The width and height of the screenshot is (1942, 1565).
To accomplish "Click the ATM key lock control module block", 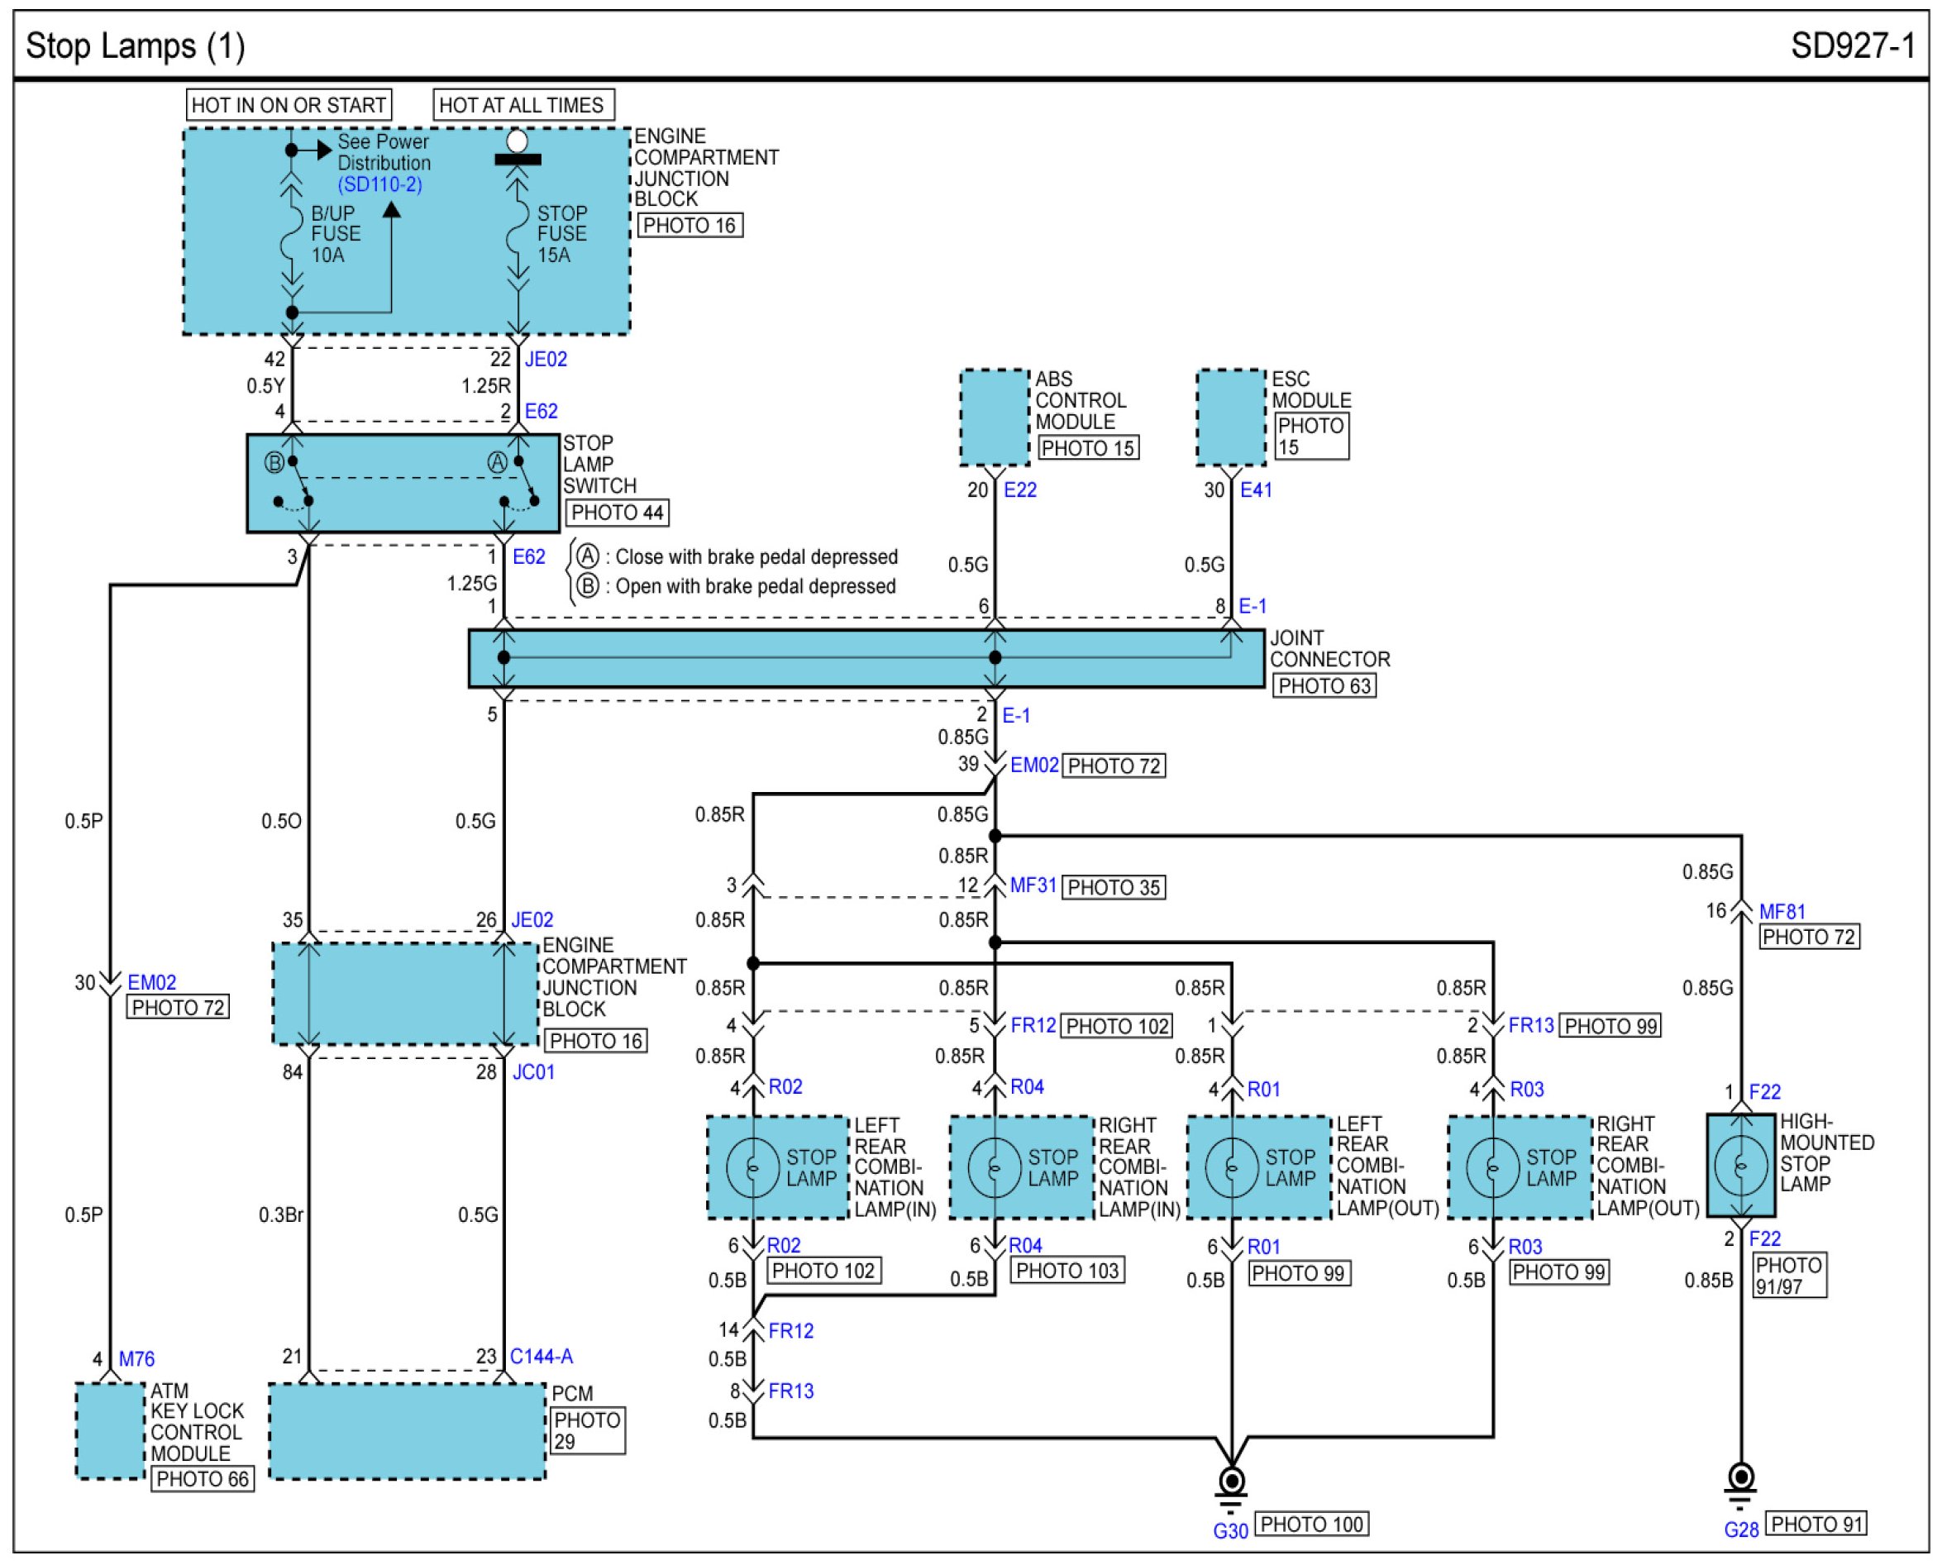I will point(110,1432).
